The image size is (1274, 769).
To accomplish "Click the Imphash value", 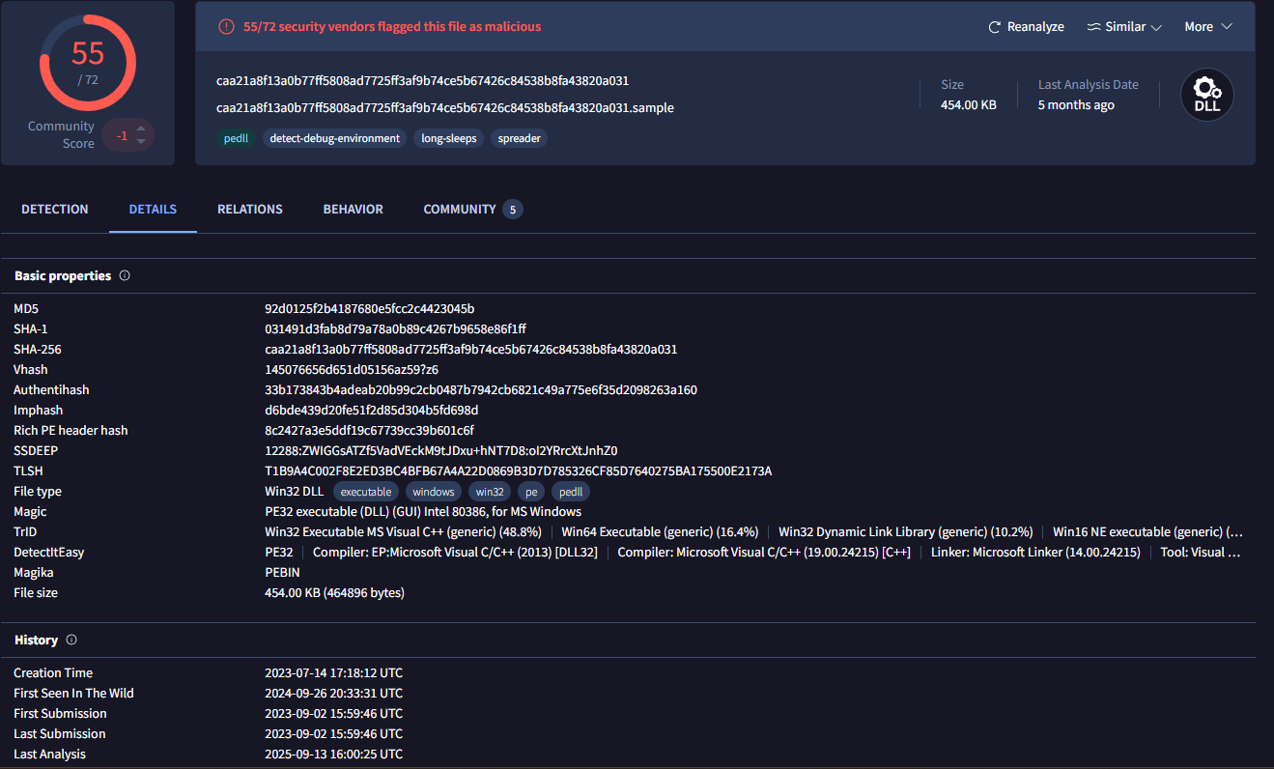I will [372, 411].
